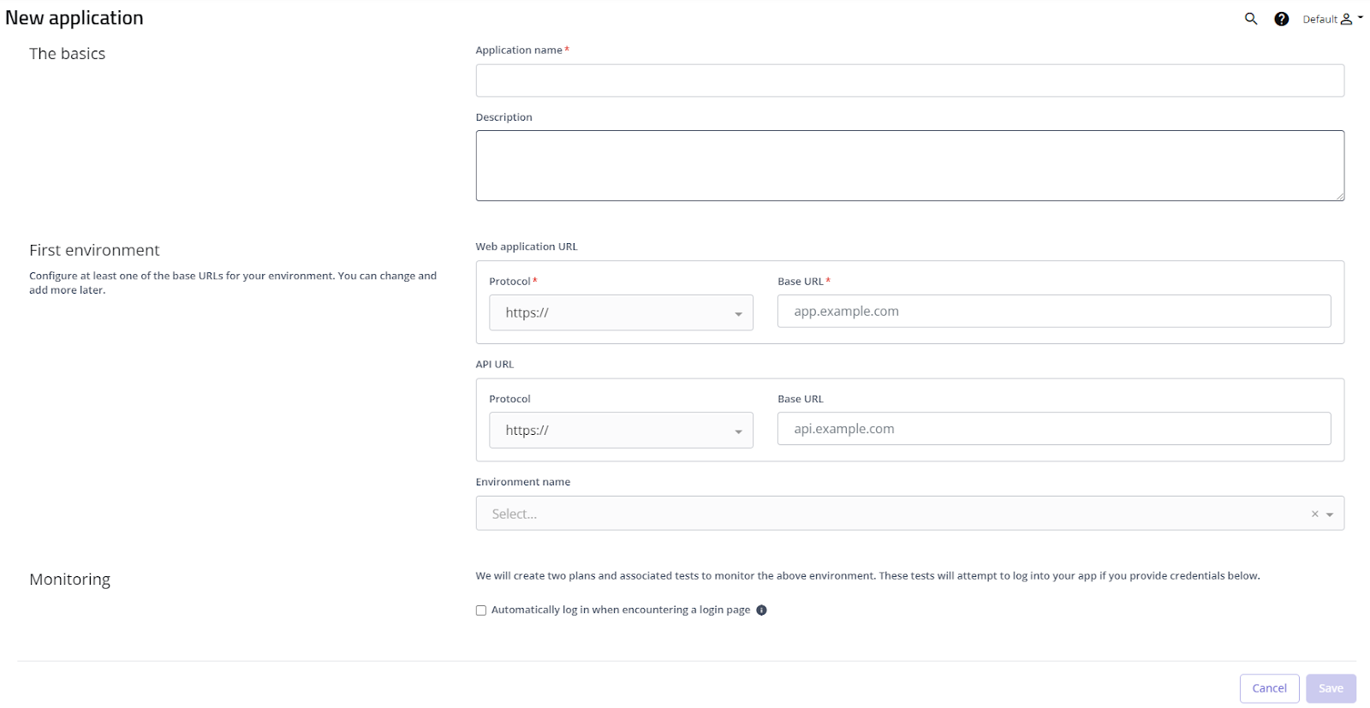The height and width of the screenshot is (708, 1370).
Task: Expand the Environment name select field
Action: pos(890,514)
